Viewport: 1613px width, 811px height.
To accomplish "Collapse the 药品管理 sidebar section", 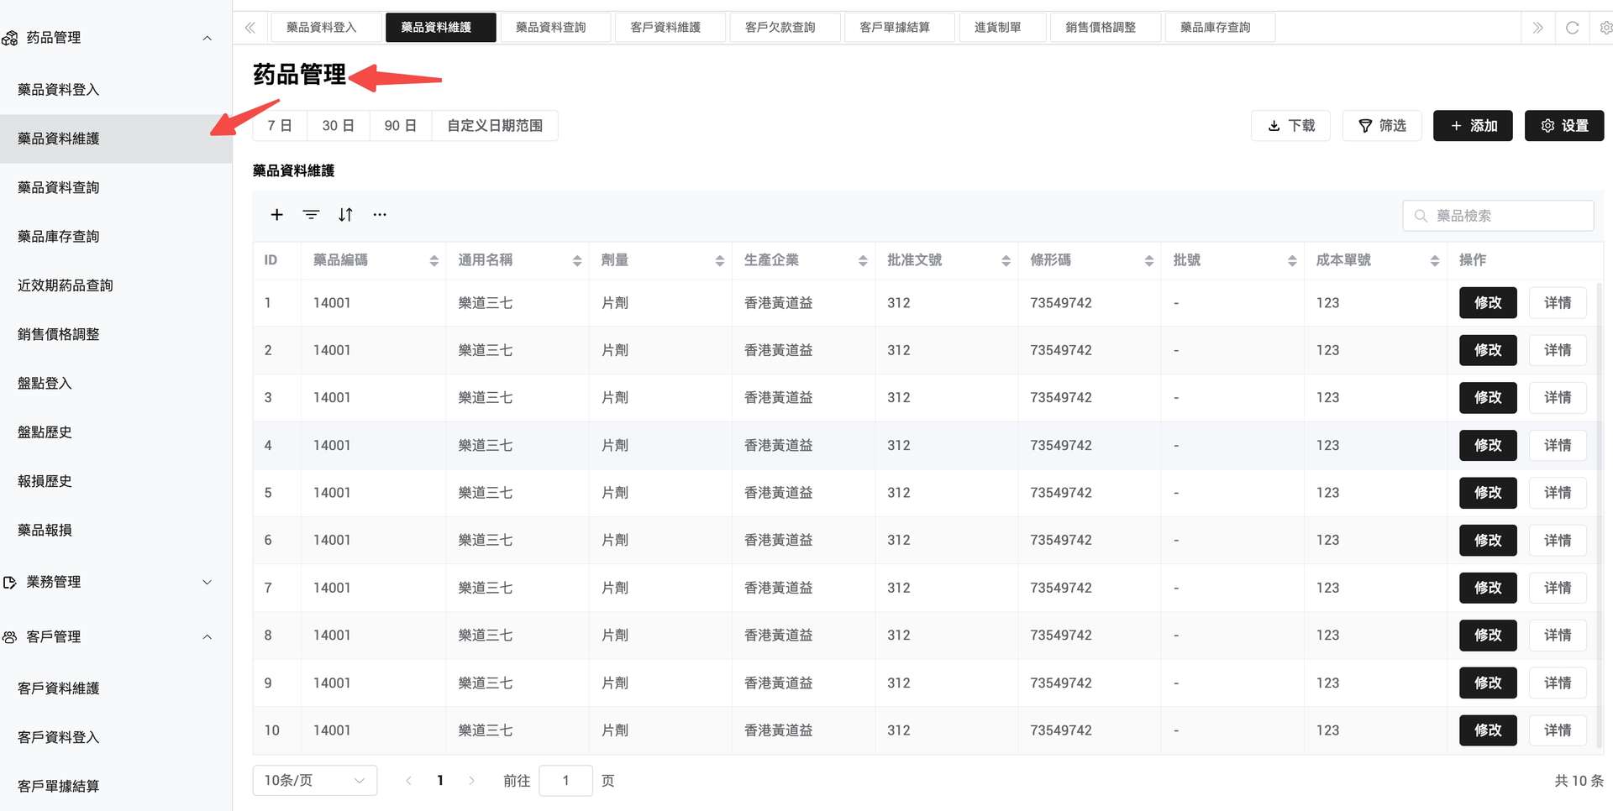I will (208, 37).
